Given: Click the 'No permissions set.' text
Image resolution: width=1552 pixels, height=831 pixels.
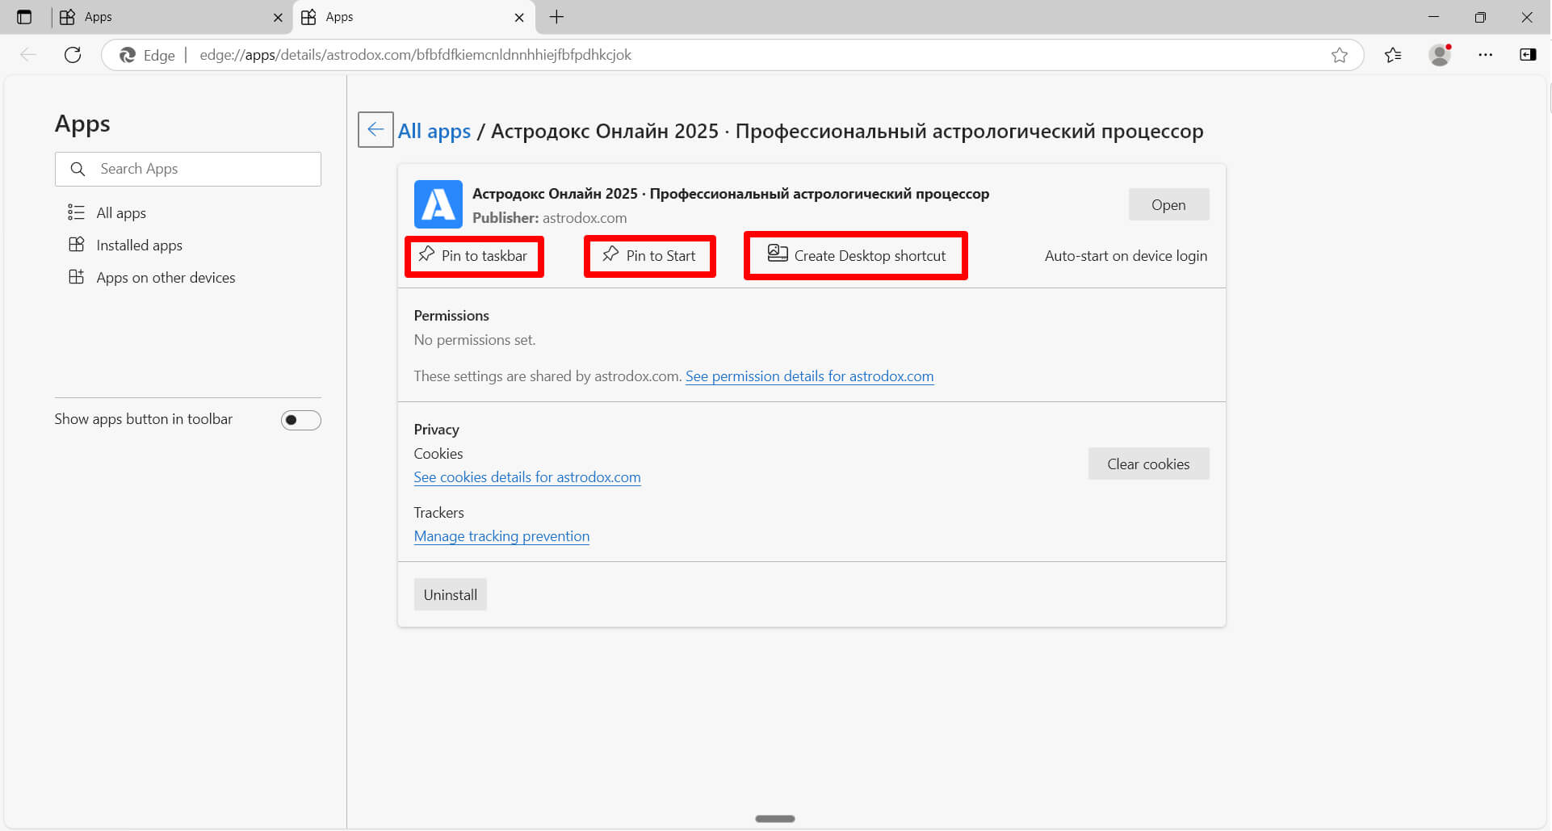Looking at the screenshot, I should tap(475, 340).
